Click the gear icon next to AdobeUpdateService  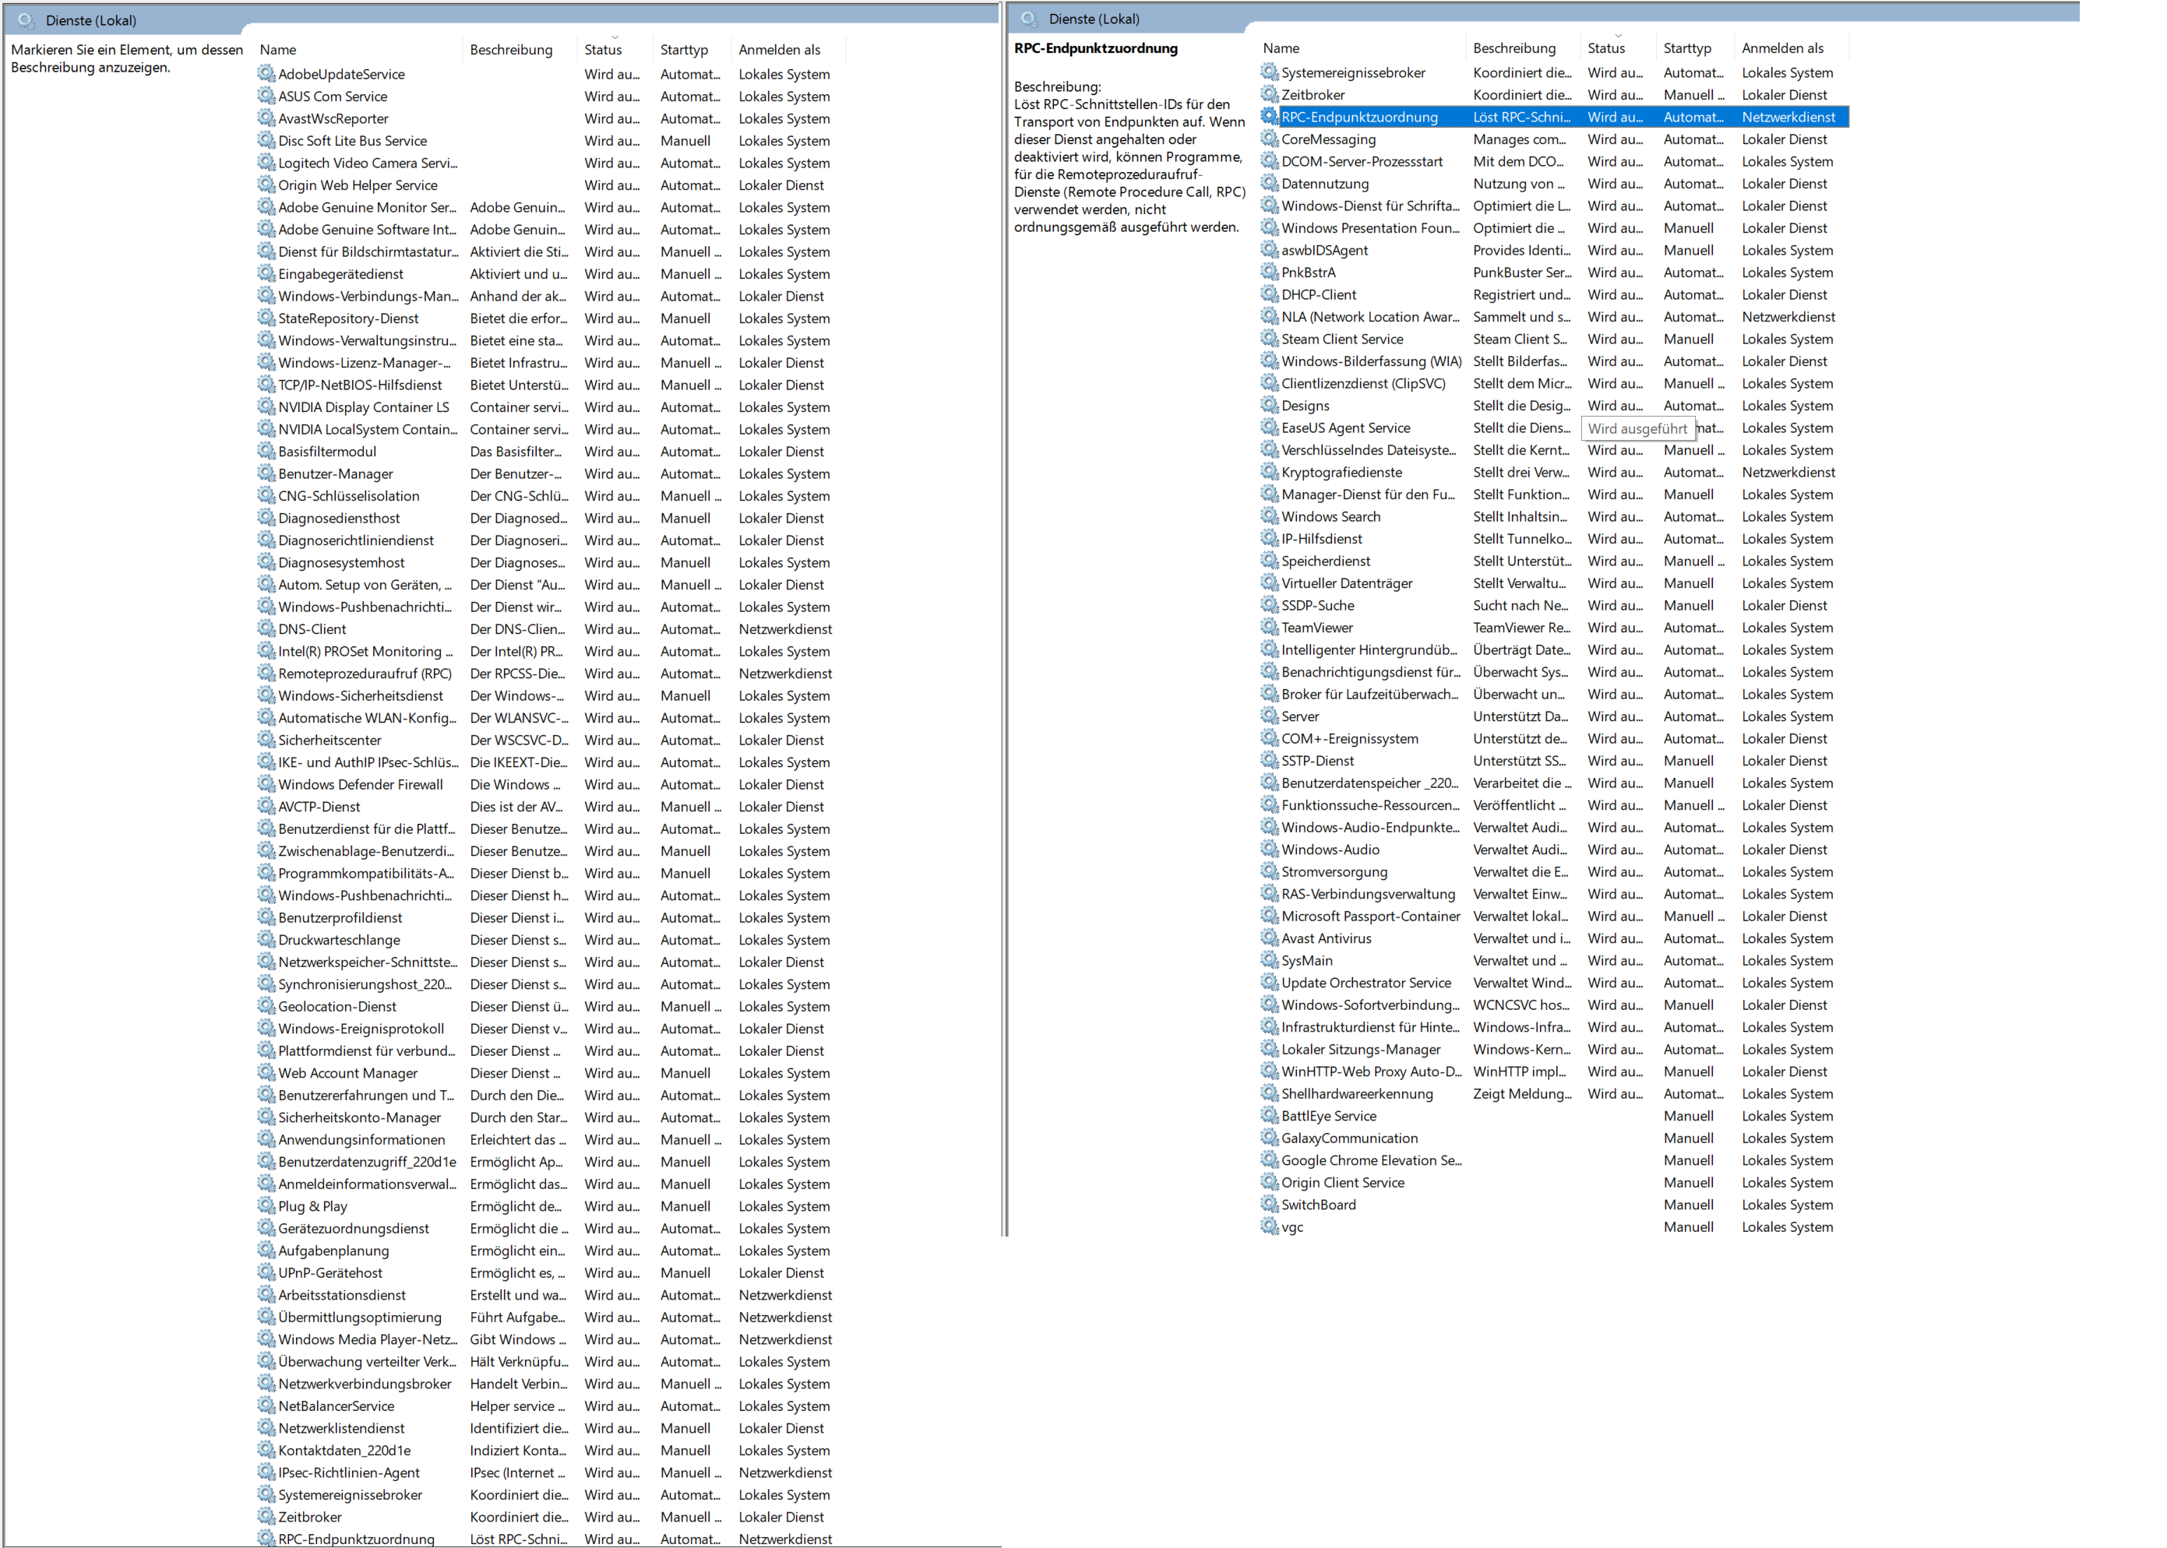click(266, 73)
